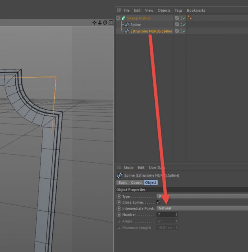Click the viewport move camera icon

[94, 22]
